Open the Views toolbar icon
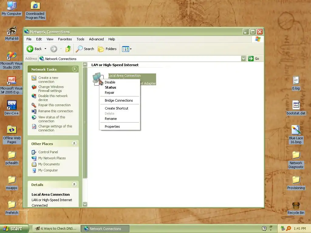The width and height of the screenshot is (311, 233). coord(125,49)
